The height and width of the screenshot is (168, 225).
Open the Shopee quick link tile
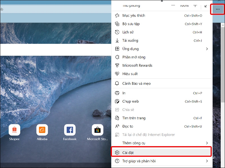tap(14, 130)
